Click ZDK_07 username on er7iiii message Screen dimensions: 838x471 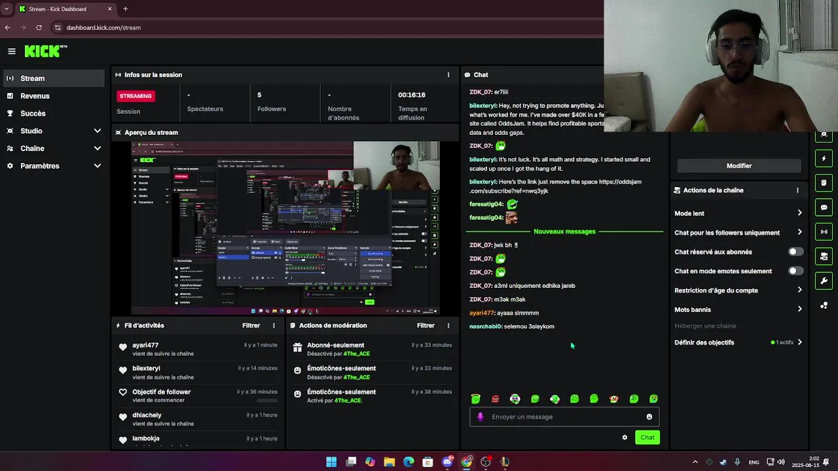[480, 92]
